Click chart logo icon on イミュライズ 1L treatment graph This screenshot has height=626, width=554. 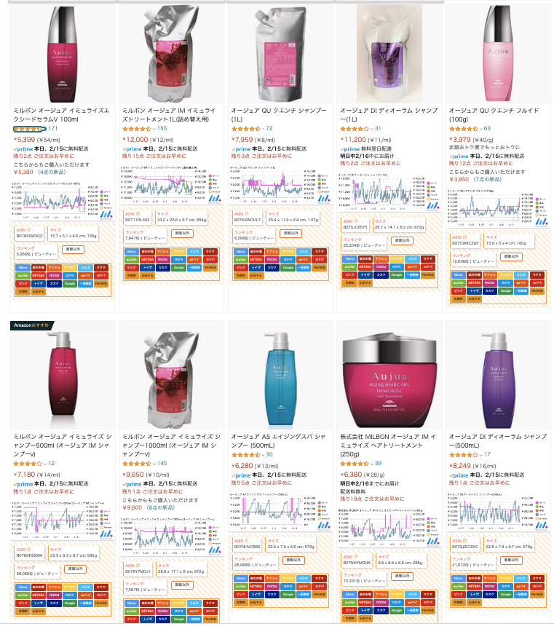pos(214,198)
